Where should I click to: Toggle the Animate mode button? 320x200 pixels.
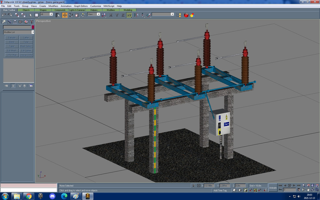(x=273, y=188)
